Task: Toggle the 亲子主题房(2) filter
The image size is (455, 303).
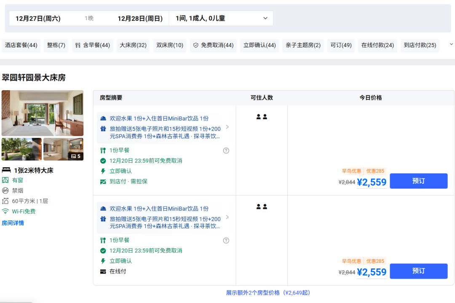Action: (303, 45)
